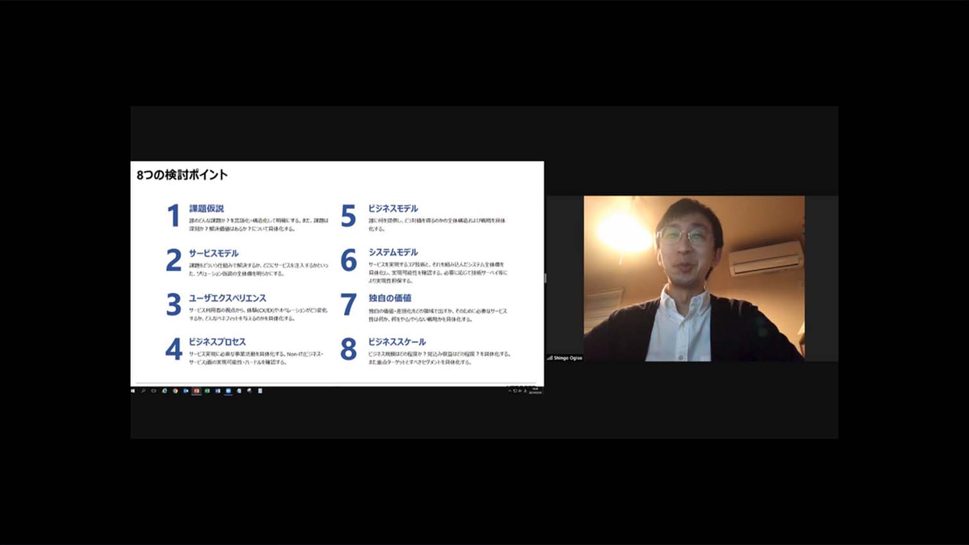
Task: Select the 独自の価値 heading
Action: [x=390, y=298]
